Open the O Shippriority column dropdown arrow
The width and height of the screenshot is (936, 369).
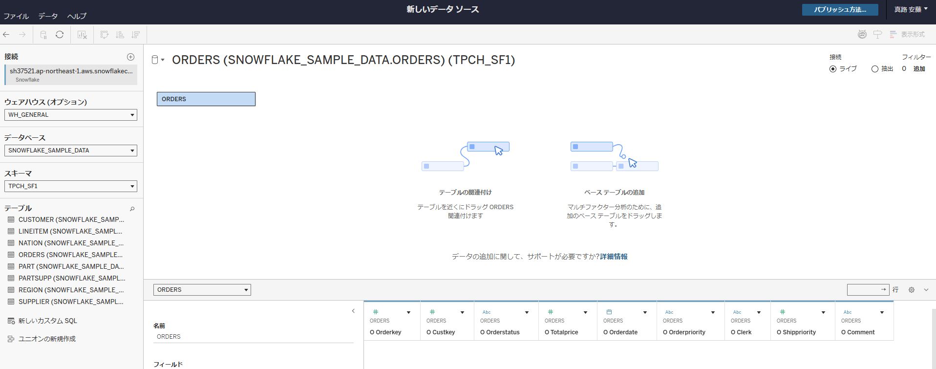click(x=823, y=312)
